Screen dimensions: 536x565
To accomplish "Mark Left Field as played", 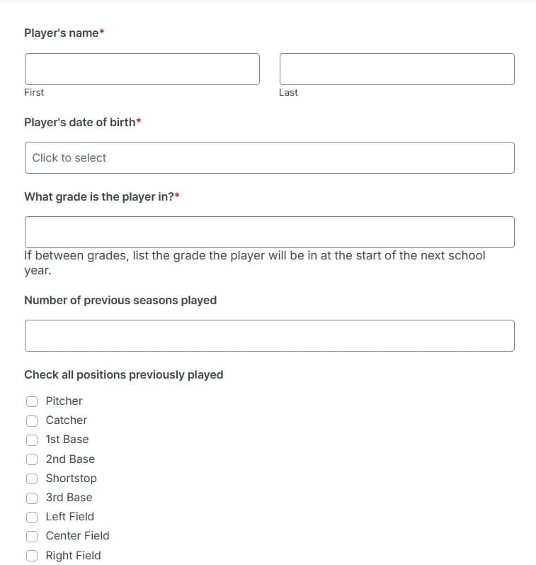I will tap(32, 517).
